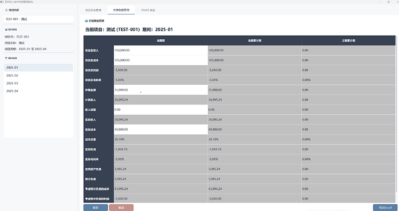Image resolution: width=399 pixels, height=211 pixels.
Task: Click the 计算收入 当期数 cell 38,095.24
Action: click(161, 100)
